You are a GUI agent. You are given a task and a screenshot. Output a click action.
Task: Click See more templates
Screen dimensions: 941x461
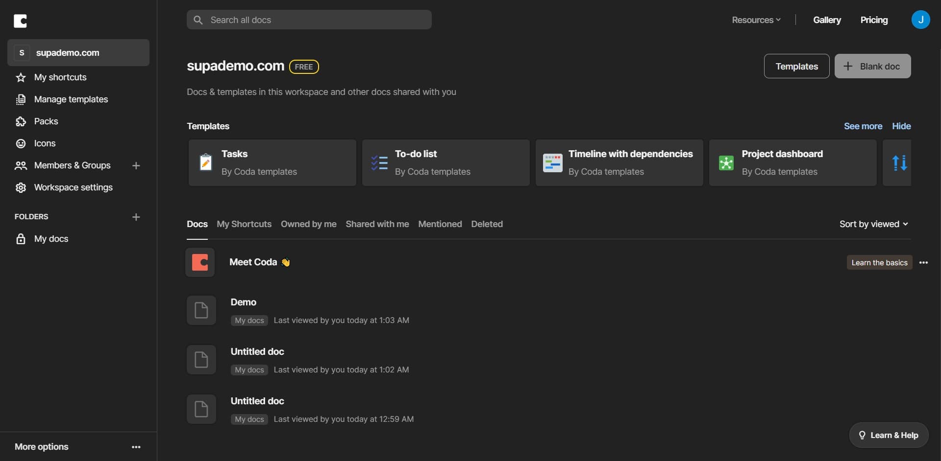pyautogui.click(x=863, y=126)
